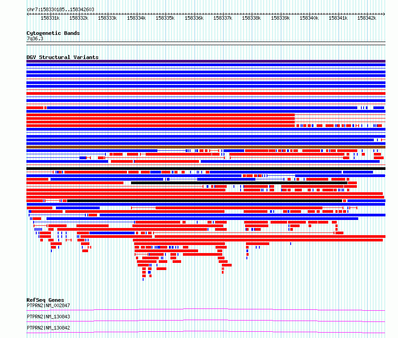The height and width of the screenshot is (338, 398).
Task: Click the 158334k ruler tick label
Action: pyautogui.click(x=136, y=18)
